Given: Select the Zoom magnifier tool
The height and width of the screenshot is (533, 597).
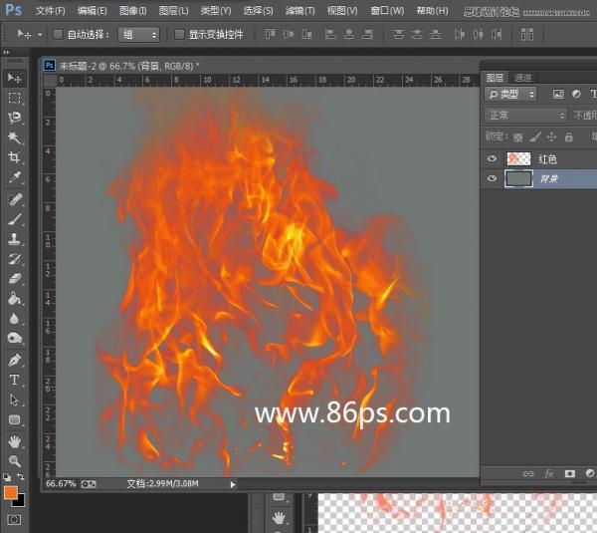Looking at the screenshot, I should click(x=15, y=461).
